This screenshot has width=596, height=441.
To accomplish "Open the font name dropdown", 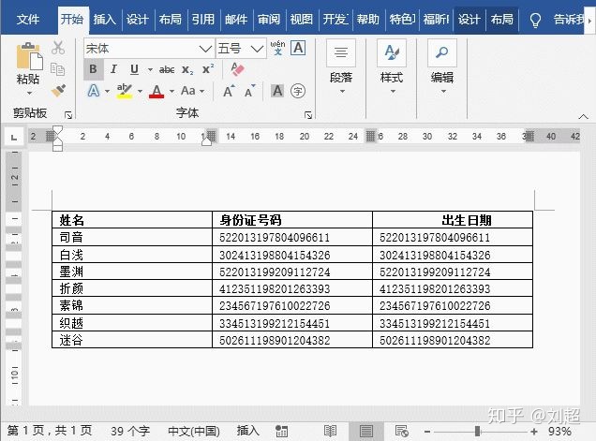I will (x=205, y=49).
